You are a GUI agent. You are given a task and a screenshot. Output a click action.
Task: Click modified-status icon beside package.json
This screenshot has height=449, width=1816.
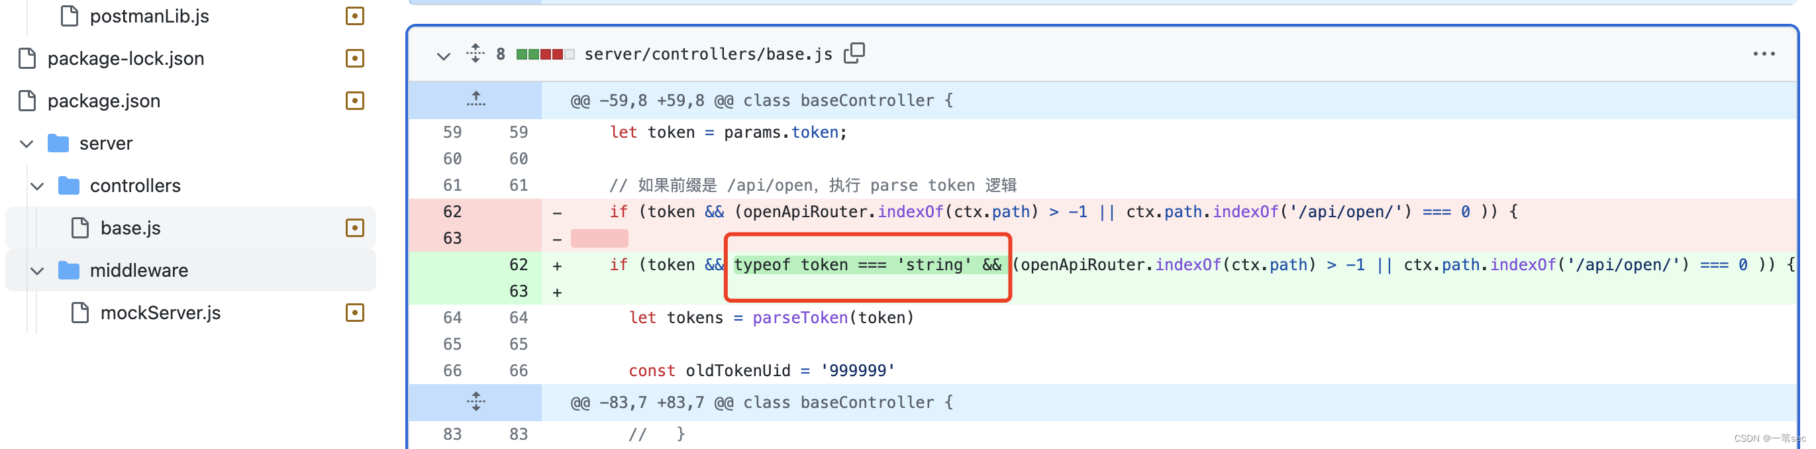pos(354,100)
